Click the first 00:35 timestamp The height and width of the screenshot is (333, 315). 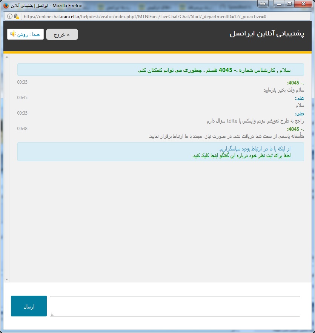coord(22,82)
